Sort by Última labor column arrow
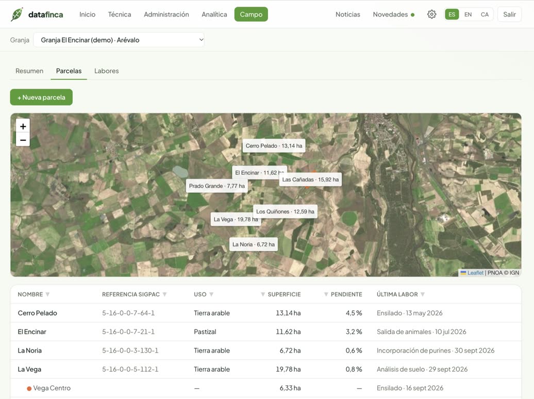534x399 pixels. [423, 294]
